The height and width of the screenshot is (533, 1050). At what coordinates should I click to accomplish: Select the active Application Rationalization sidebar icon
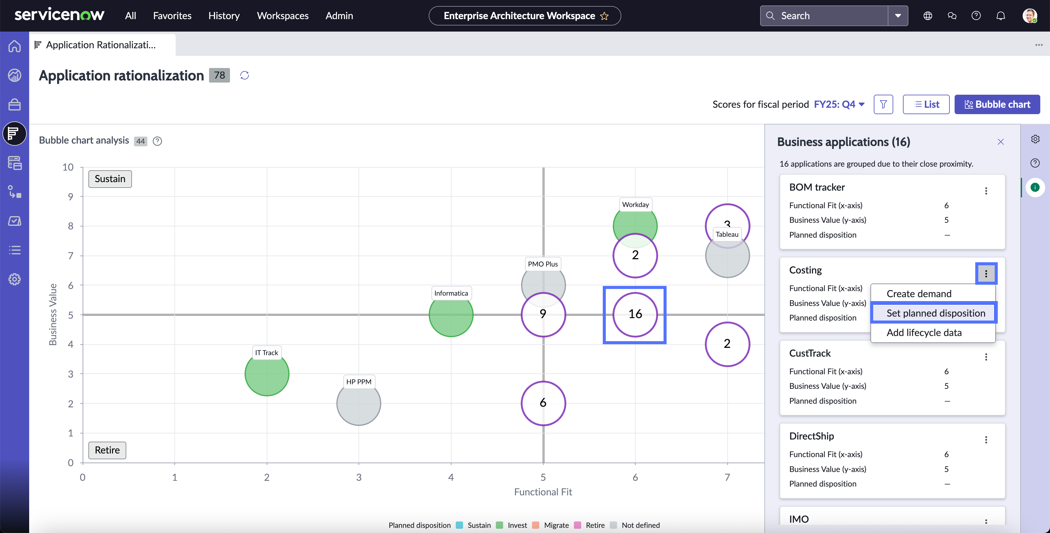15,134
